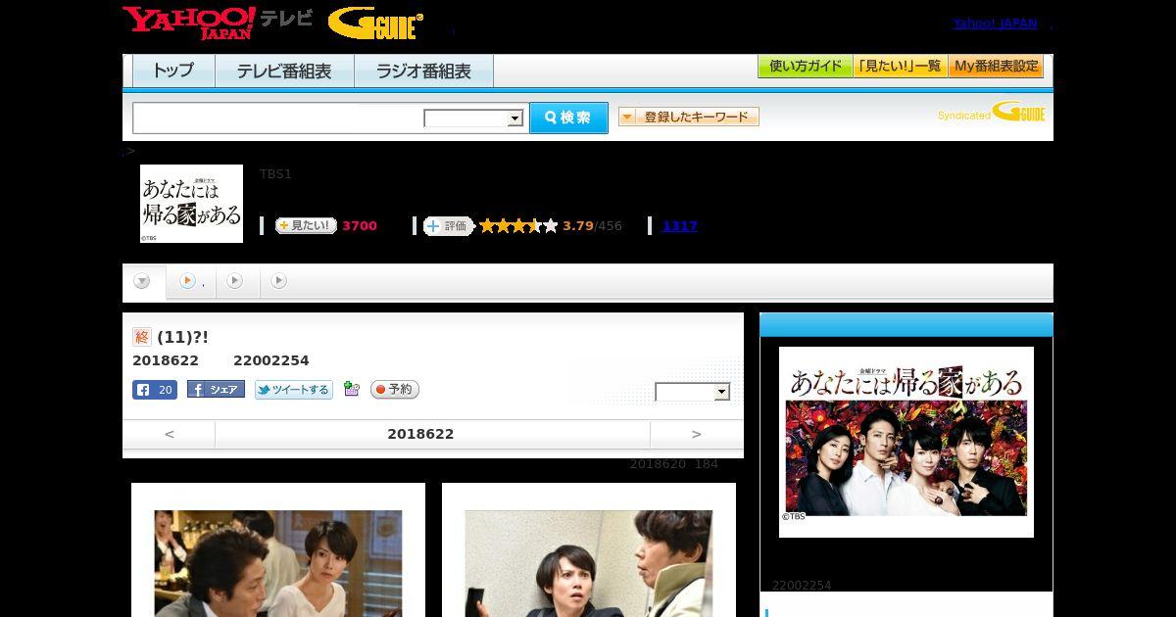Viewport: 1176px width, 617px height.
Task: Click the G-GUIDE logo in header
Action: [375, 24]
